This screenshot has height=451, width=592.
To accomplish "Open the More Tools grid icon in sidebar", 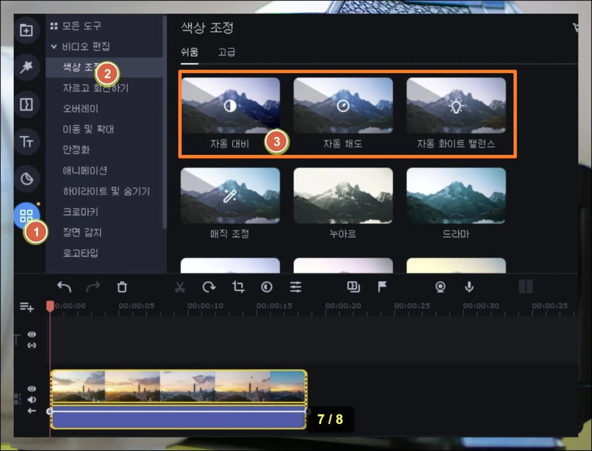I will click(x=26, y=216).
